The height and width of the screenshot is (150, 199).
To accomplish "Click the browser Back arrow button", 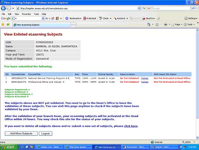I will pos(3,8).
